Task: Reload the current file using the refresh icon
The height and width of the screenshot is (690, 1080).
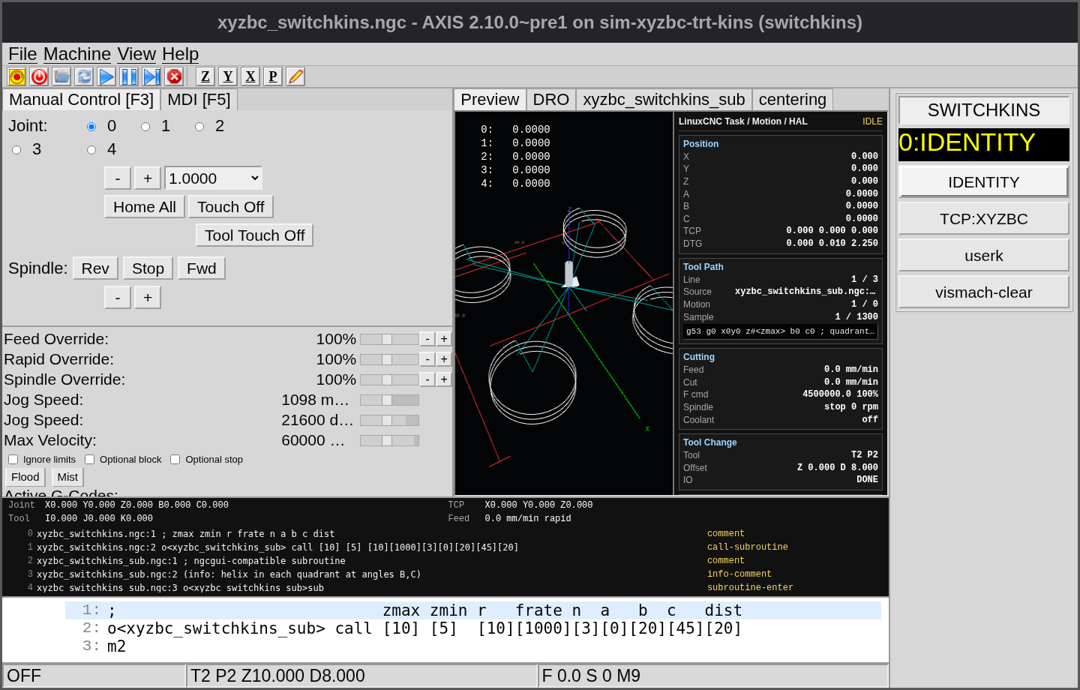Action: [x=84, y=76]
